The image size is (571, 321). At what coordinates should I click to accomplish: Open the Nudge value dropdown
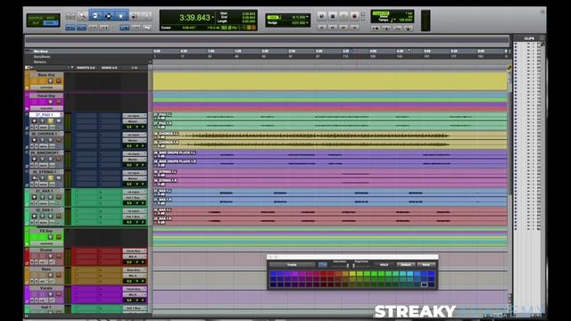(x=307, y=23)
